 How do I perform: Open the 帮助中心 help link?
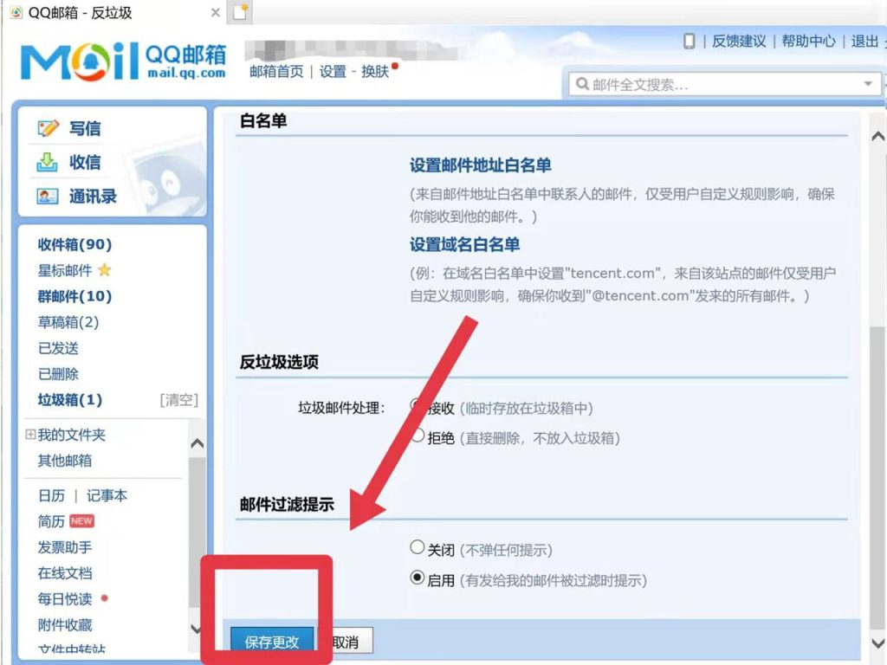tap(808, 42)
